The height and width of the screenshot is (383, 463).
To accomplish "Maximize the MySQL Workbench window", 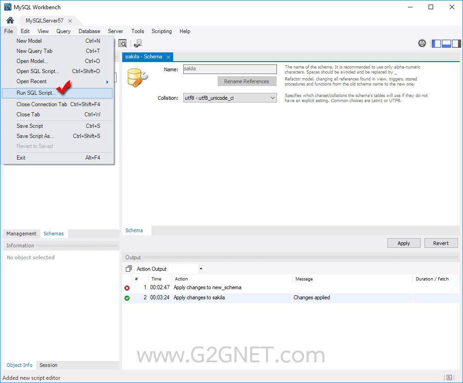I will (431, 7).
